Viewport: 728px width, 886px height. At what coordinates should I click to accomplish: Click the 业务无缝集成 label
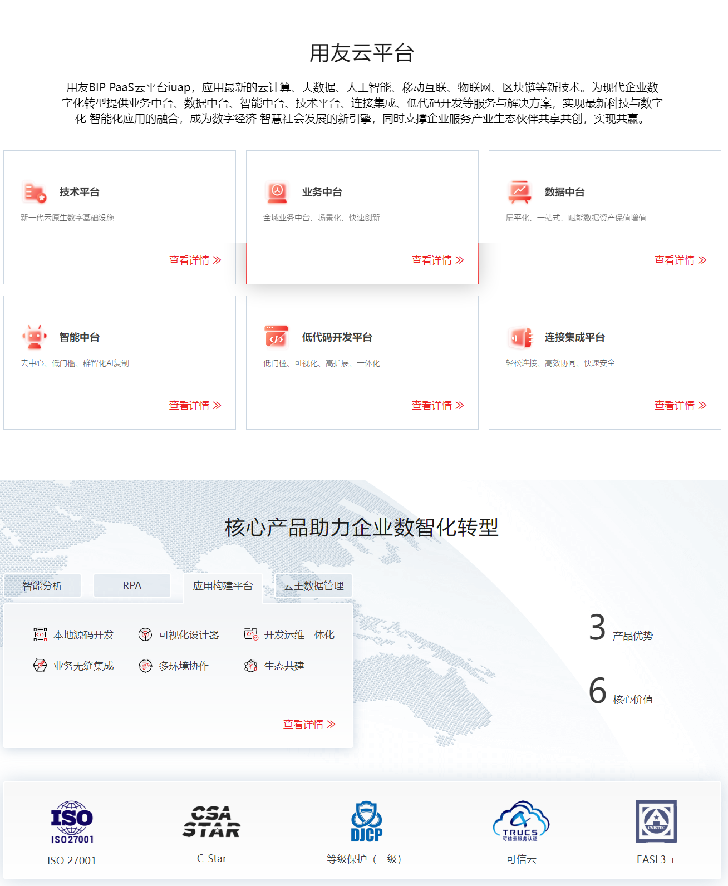point(83,666)
